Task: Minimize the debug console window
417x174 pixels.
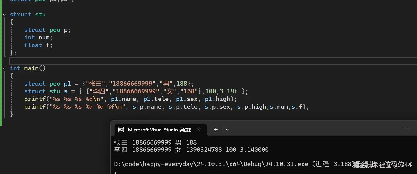Action: 406,128
